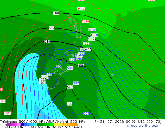The height and width of the screenshot is (128, 165).
Task: Click the legend value 486
Action: (x=14, y=127)
